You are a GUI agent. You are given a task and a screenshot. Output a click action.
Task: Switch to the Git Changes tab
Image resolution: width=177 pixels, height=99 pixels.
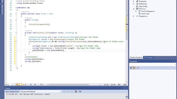pos(148,57)
